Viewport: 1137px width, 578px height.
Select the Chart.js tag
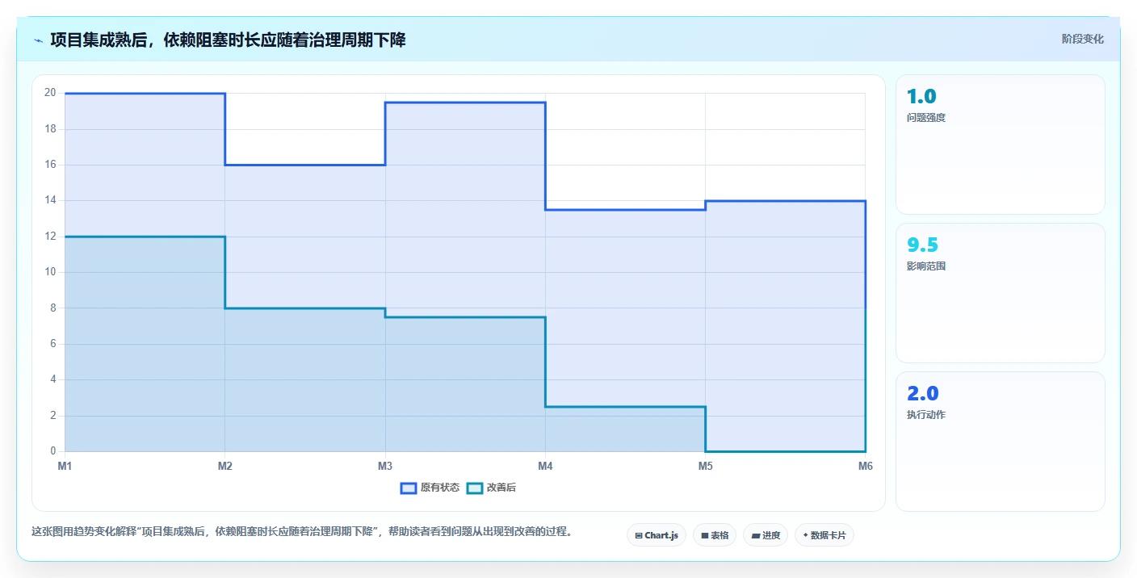coord(657,535)
